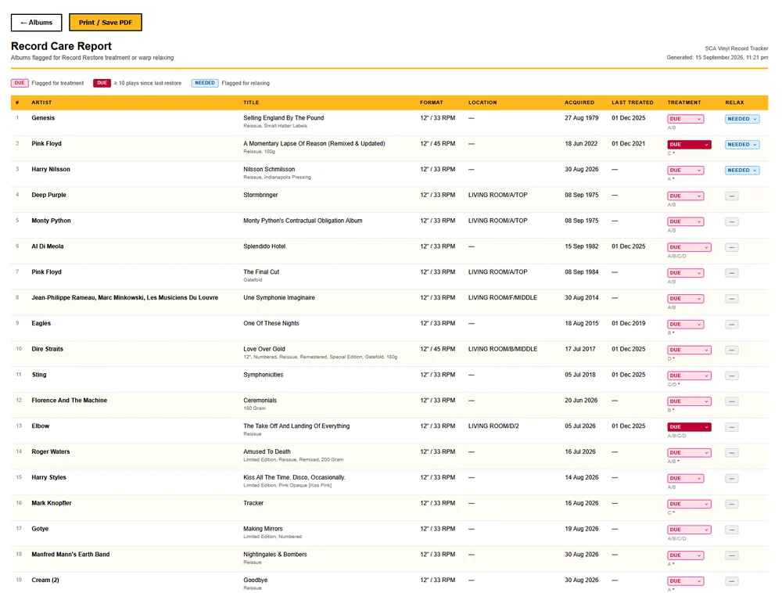Screen dimensions: 782x593
Task: Click location LIVING ROOM/B/MIDDLE
Action: pyautogui.click(x=503, y=349)
